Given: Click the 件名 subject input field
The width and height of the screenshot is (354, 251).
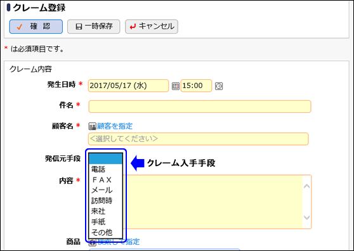Looking at the screenshot, I should 200,106.
